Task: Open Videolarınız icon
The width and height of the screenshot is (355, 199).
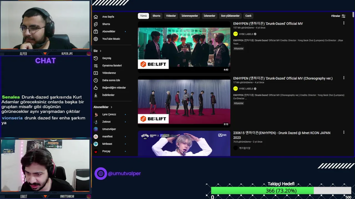Action: pyautogui.click(x=96, y=73)
